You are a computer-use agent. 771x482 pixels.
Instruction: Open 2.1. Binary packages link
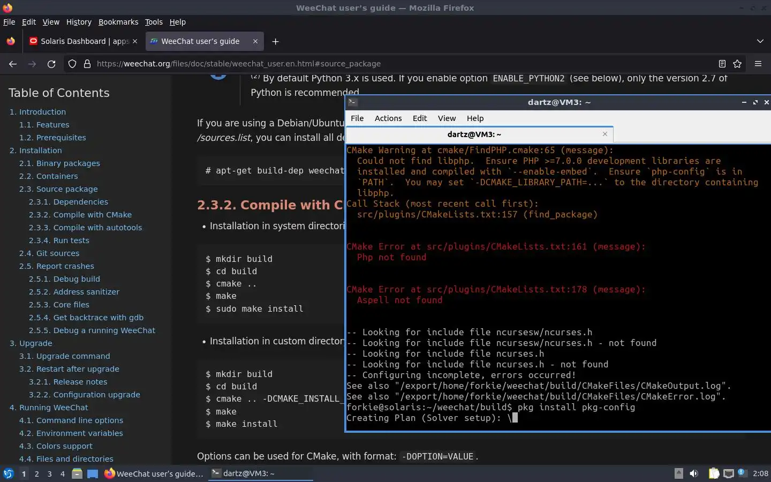(59, 163)
